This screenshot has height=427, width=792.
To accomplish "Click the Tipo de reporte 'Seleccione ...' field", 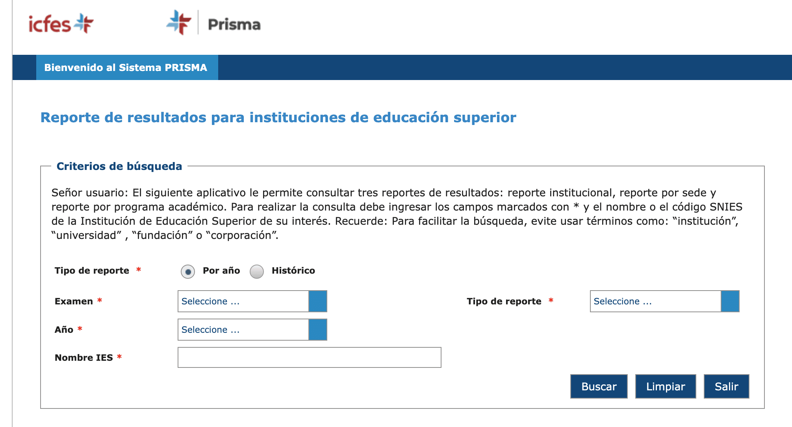I will coord(655,301).
